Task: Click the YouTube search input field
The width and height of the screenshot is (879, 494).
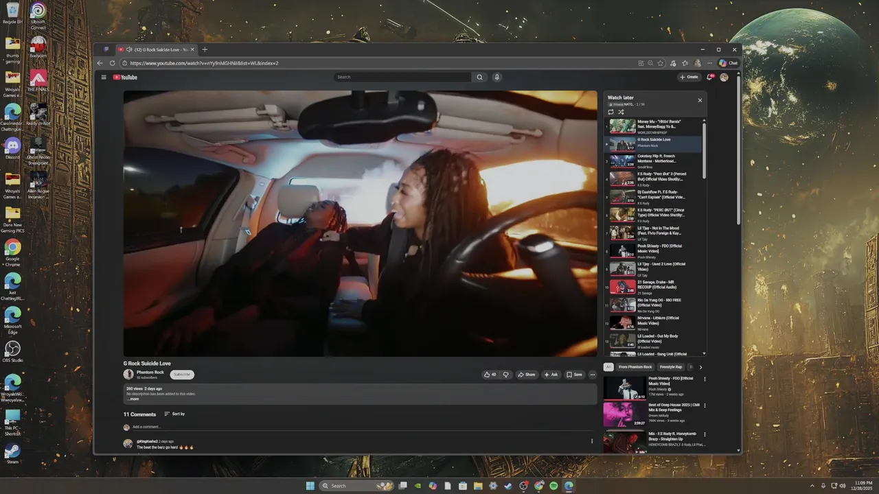Action: click(x=403, y=77)
